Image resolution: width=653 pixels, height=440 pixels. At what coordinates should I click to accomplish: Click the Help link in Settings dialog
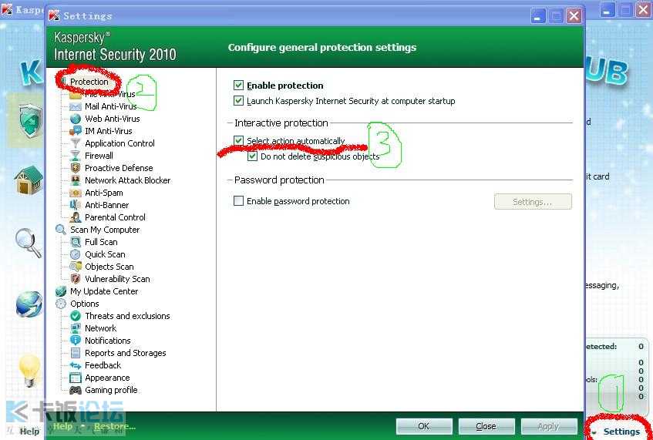[x=62, y=426]
